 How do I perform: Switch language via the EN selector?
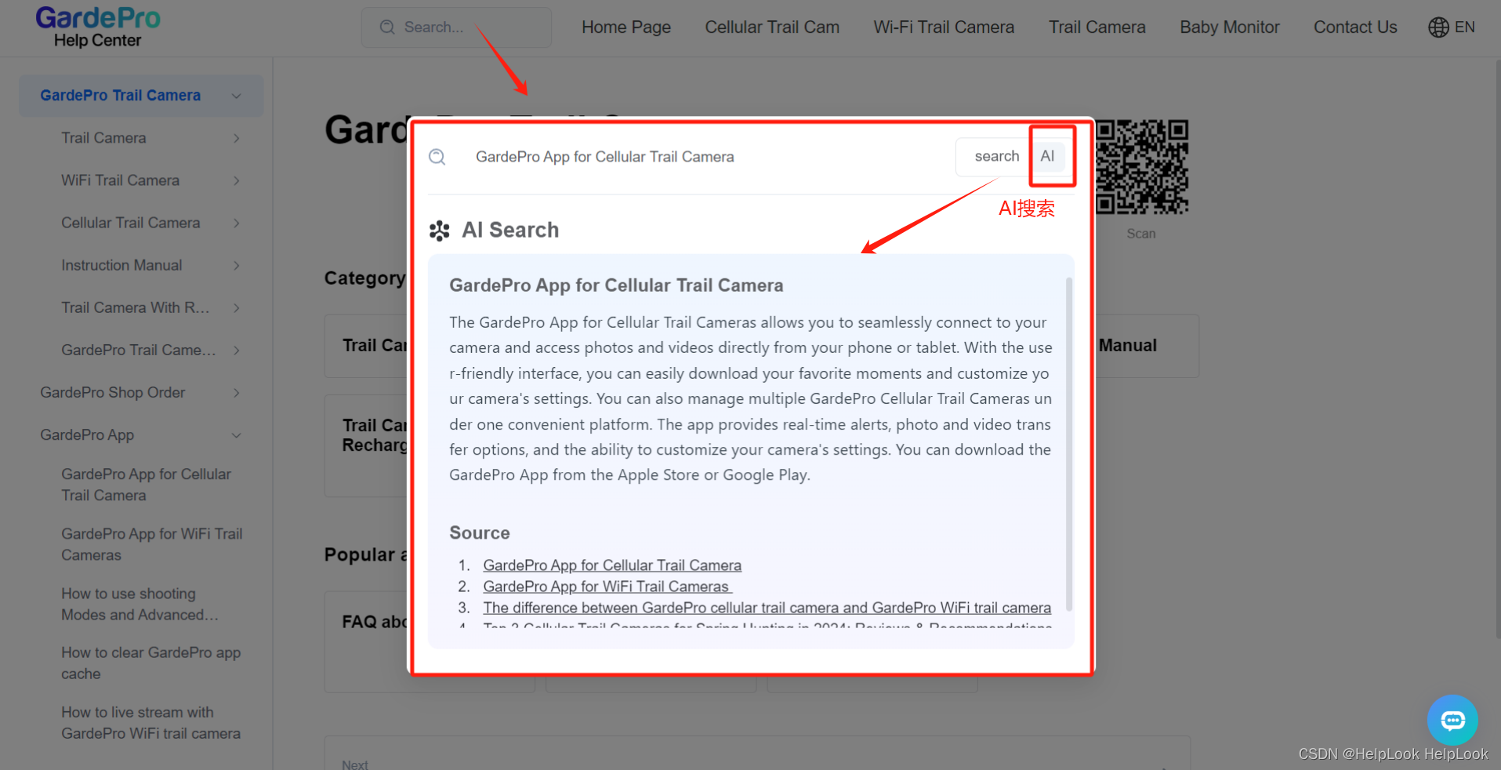(1464, 27)
